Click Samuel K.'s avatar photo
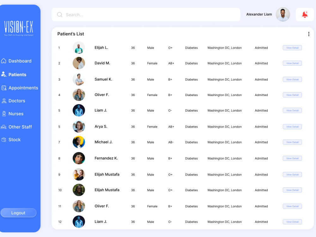This screenshot has width=316, height=237. click(79, 79)
